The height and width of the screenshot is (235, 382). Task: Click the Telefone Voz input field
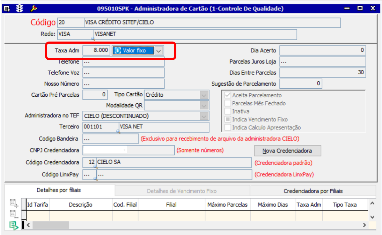pyautogui.click(x=124, y=73)
